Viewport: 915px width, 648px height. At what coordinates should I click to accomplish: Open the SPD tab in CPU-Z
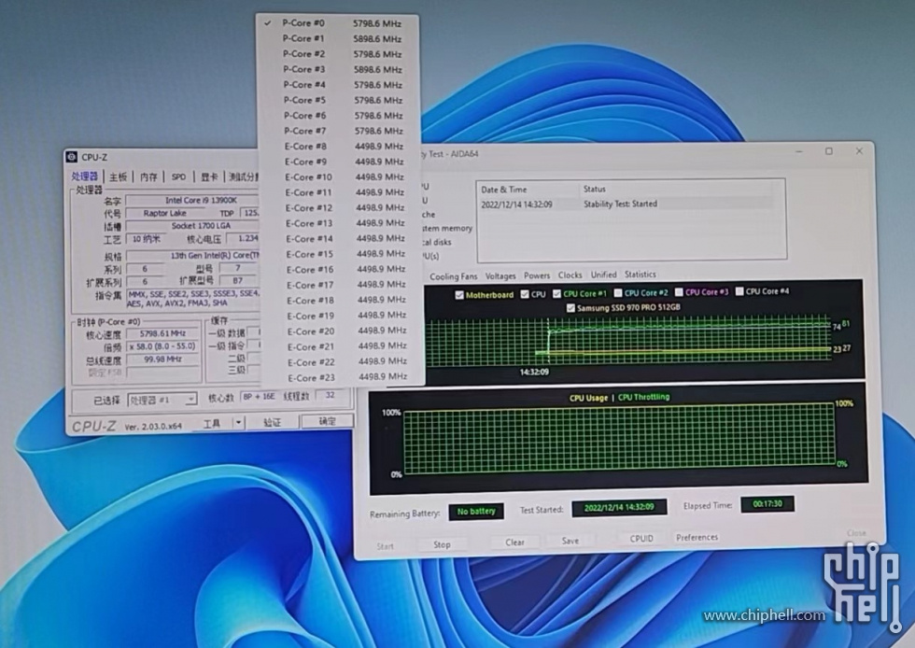tap(178, 176)
